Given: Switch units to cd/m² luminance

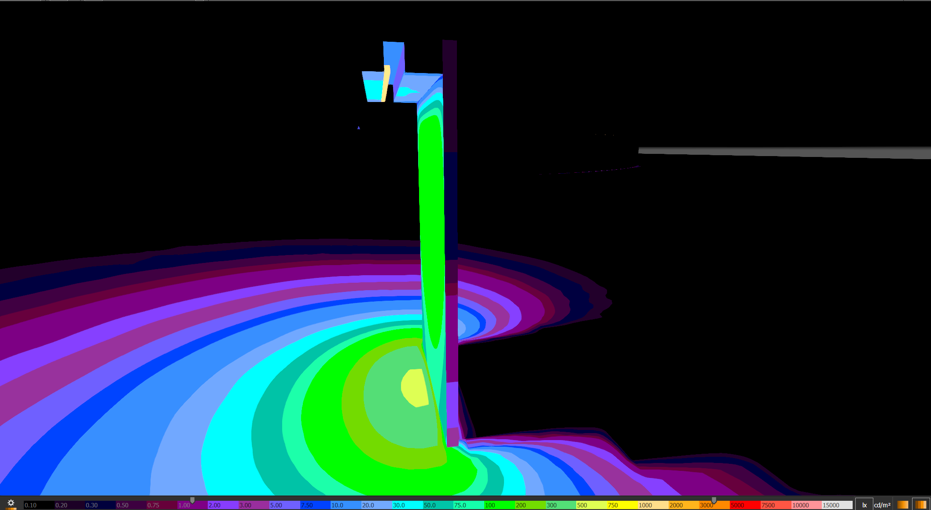Looking at the screenshot, I should click(x=882, y=505).
